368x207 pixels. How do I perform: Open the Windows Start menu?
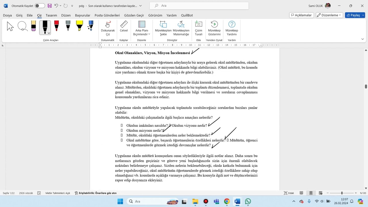(120, 201)
